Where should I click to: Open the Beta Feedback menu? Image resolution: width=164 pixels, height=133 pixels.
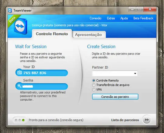tap(143, 18)
